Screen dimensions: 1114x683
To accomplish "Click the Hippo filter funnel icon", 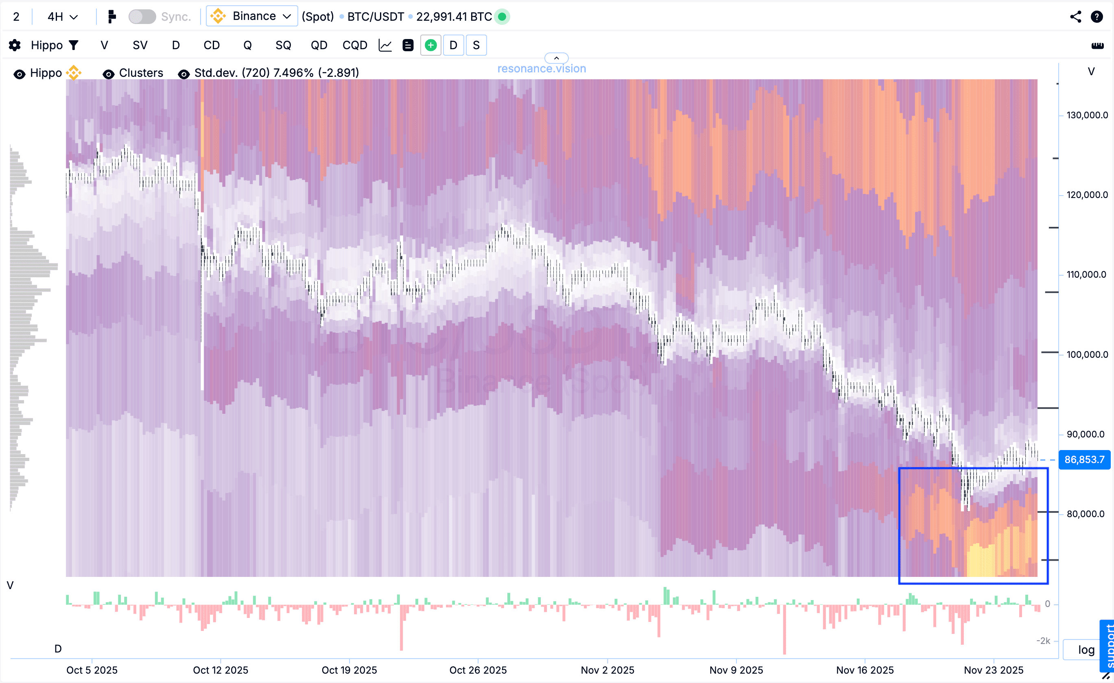I will tap(74, 45).
